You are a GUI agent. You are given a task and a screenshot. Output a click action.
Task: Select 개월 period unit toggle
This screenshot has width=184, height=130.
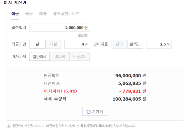tap(54, 44)
